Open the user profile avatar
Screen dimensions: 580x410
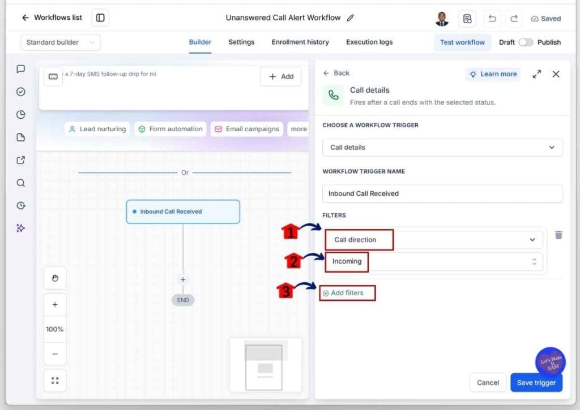pyautogui.click(x=442, y=19)
